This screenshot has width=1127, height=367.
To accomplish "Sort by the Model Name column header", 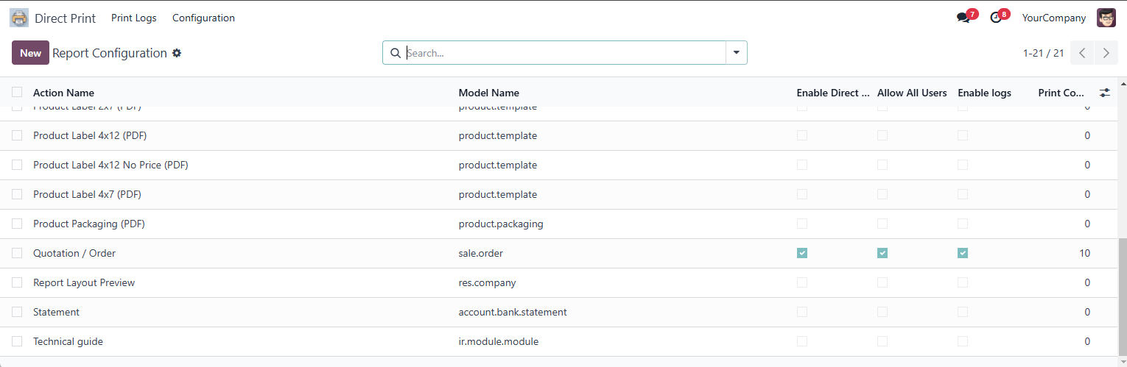I will click(488, 93).
